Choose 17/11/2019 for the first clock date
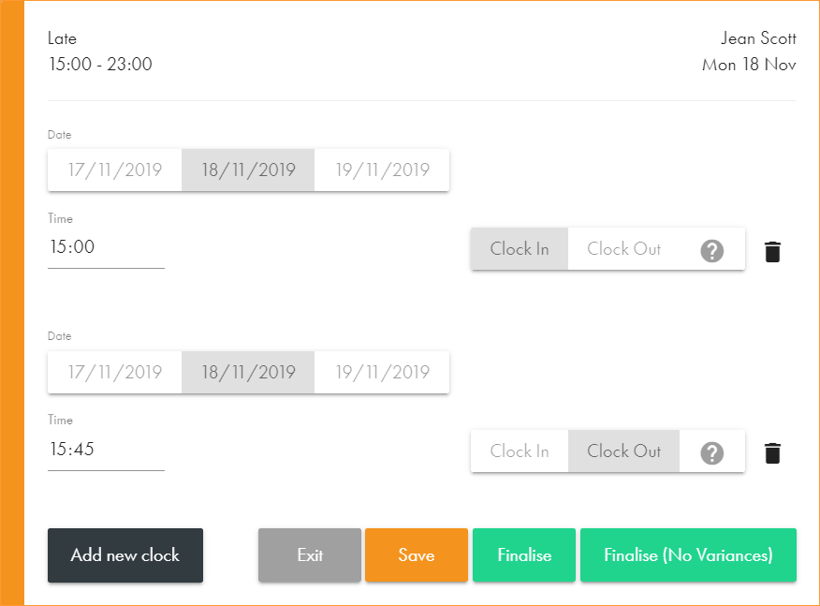Image resolution: width=820 pixels, height=606 pixels. tap(115, 170)
